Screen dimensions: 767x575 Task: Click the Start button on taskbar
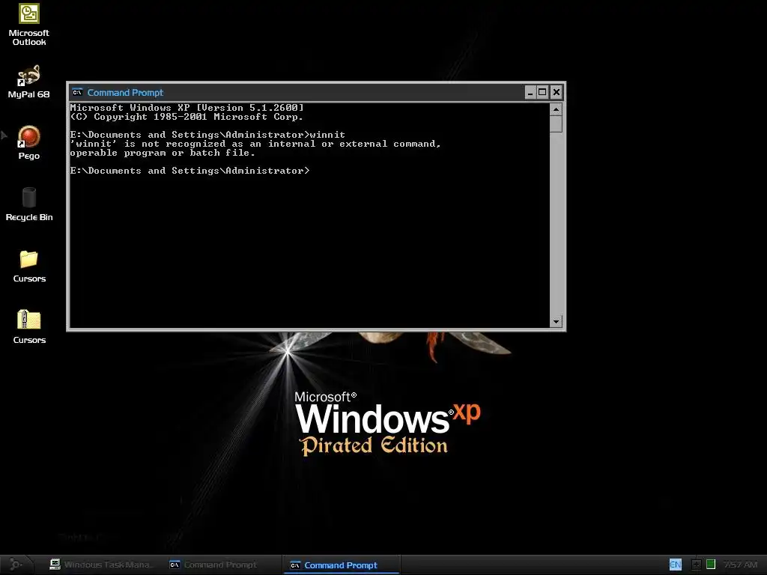pyautogui.click(x=16, y=565)
